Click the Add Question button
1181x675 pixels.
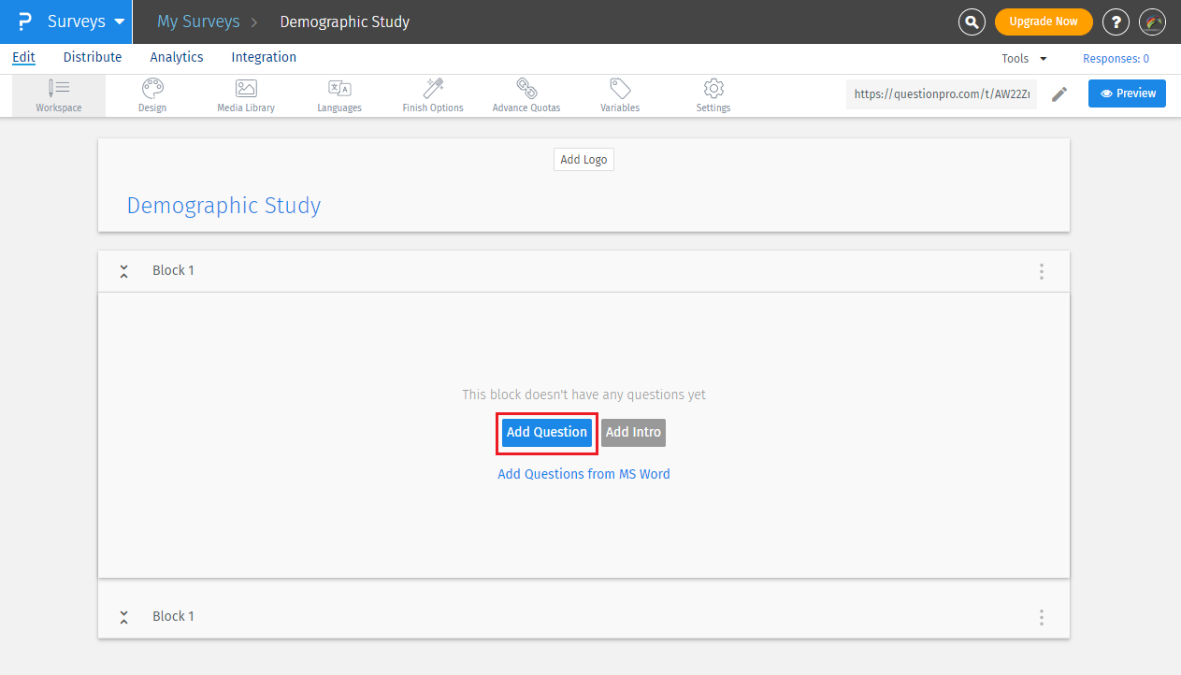(546, 432)
